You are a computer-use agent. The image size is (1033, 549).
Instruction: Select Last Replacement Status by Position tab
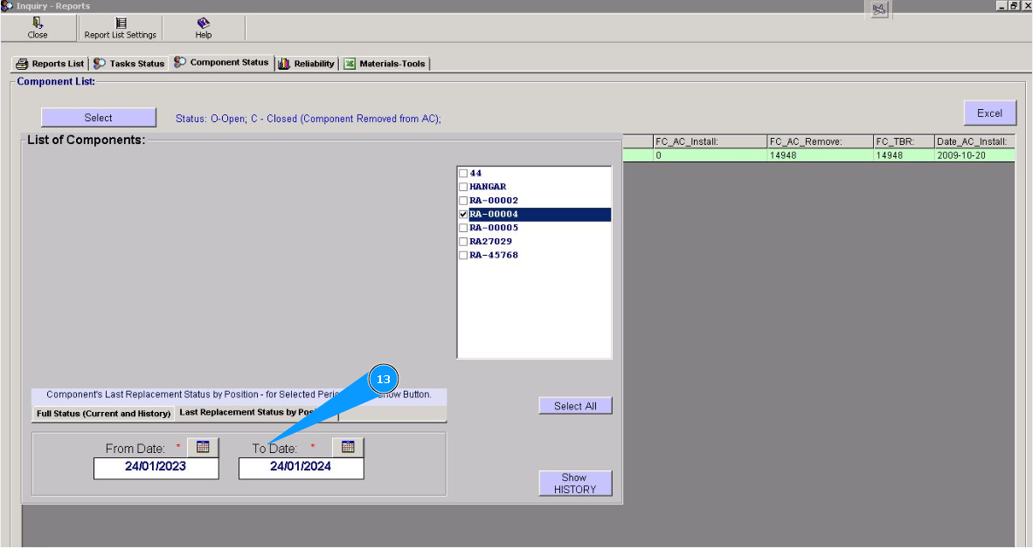tap(257, 413)
